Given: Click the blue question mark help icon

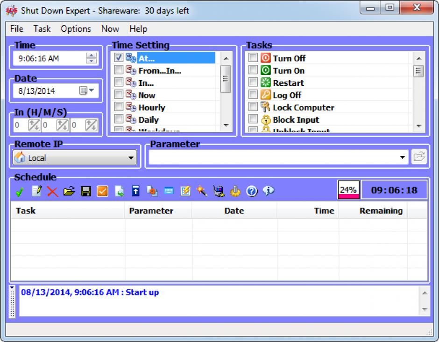Looking at the screenshot, I should point(252,191).
